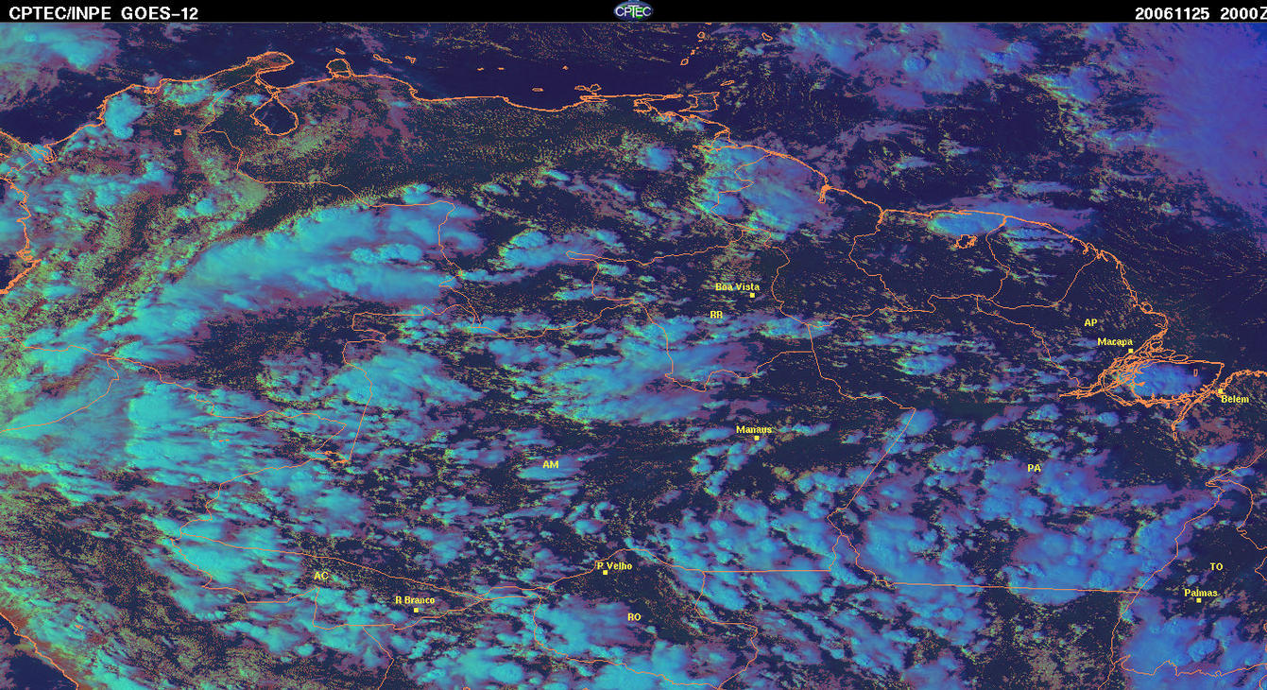Select the CPTEC/INPE GOES-12 header text
This screenshot has width=1267, height=690.
[x=104, y=12]
